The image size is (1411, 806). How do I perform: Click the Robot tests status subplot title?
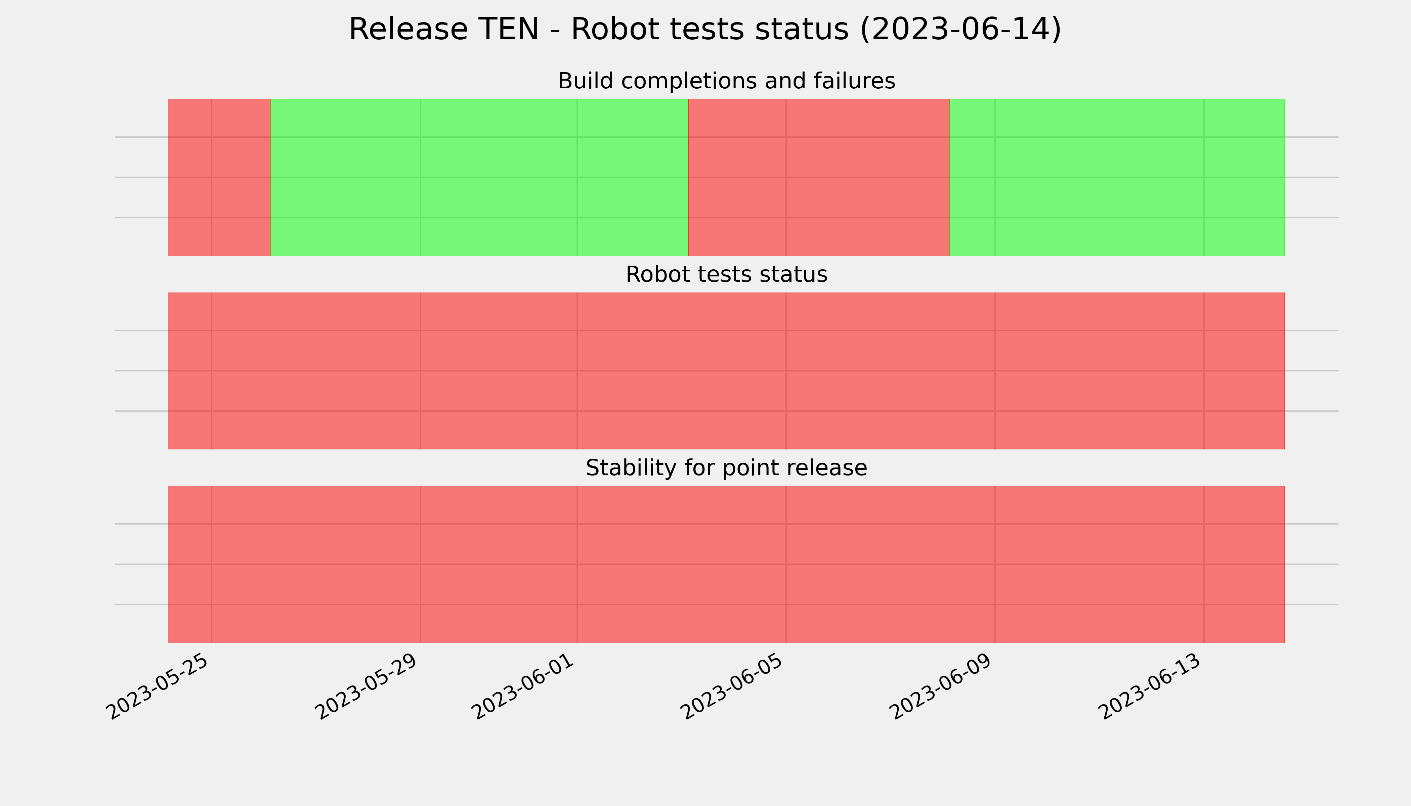click(726, 275)
